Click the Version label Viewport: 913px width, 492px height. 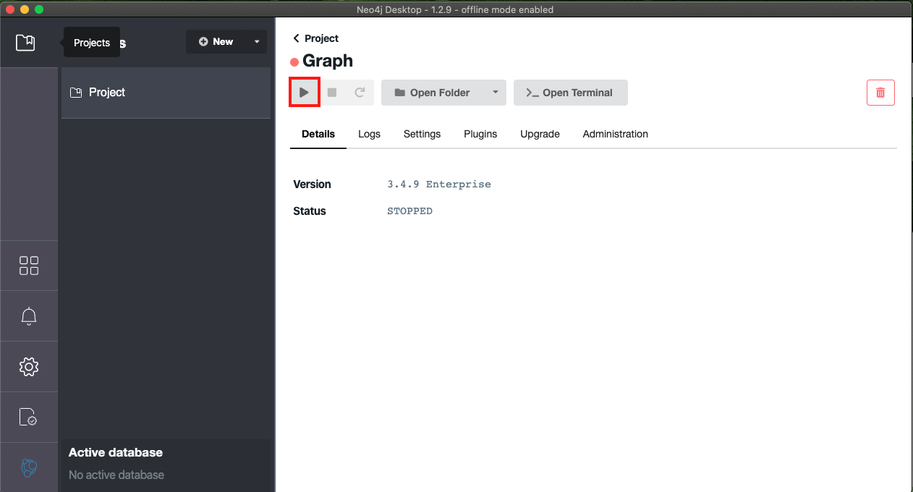(x=312, y=184)
